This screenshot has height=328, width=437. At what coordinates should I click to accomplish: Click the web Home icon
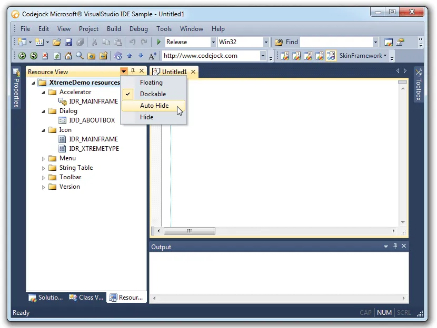[68, 56]
